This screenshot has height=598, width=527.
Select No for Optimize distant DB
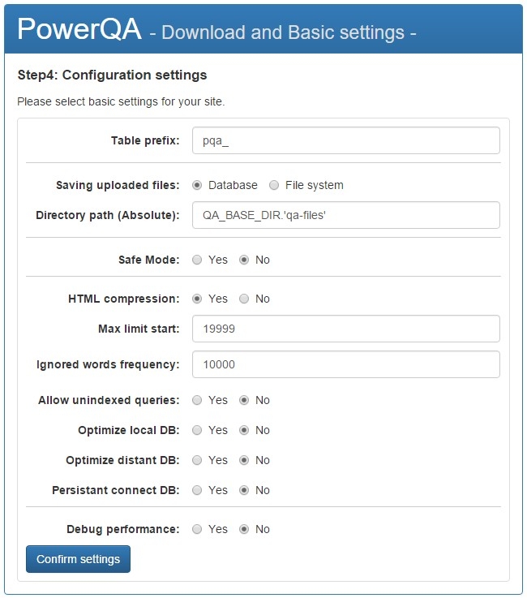point(244,460)
